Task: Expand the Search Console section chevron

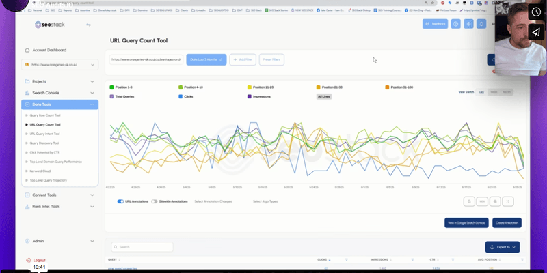Action: 92,93
